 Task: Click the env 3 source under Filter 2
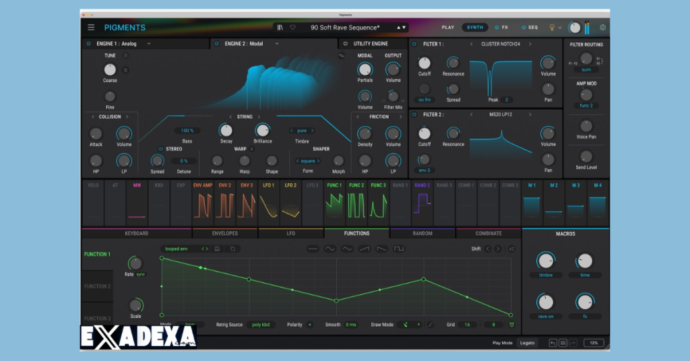pos(425,170)
